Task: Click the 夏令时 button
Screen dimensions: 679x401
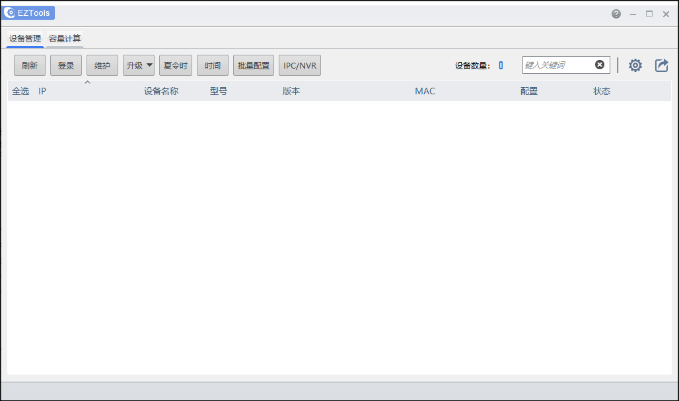Action: (176, 65)
